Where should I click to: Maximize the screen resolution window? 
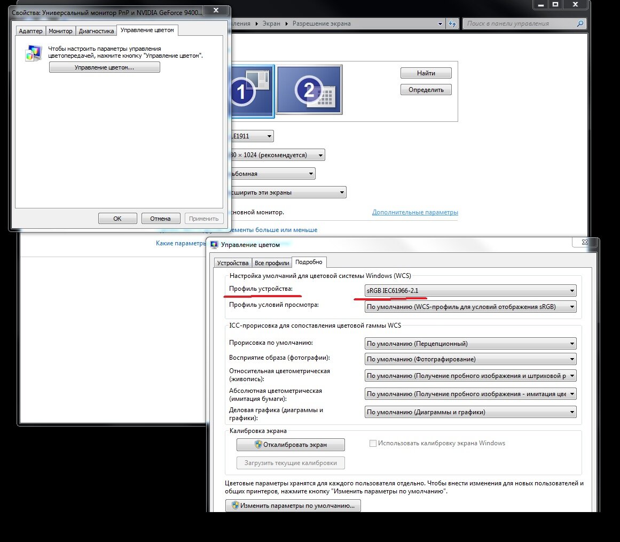click(x=555, y=5)
